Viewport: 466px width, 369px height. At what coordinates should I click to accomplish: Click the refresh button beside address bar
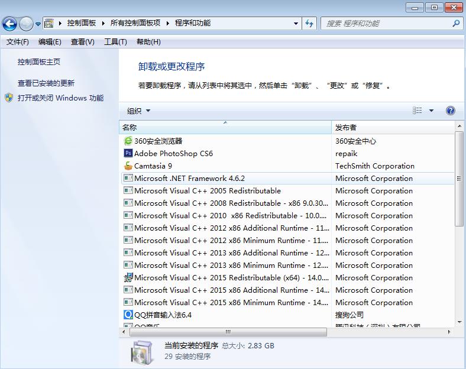(x=310, y=24)
